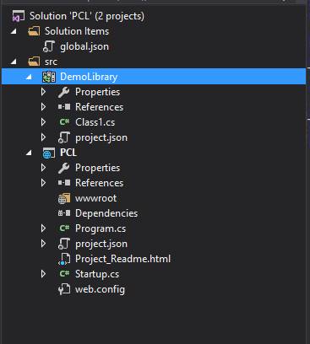The image size is (310, 344).
Task: Click the Solution Items folder icon
Action: pos(34,31)
